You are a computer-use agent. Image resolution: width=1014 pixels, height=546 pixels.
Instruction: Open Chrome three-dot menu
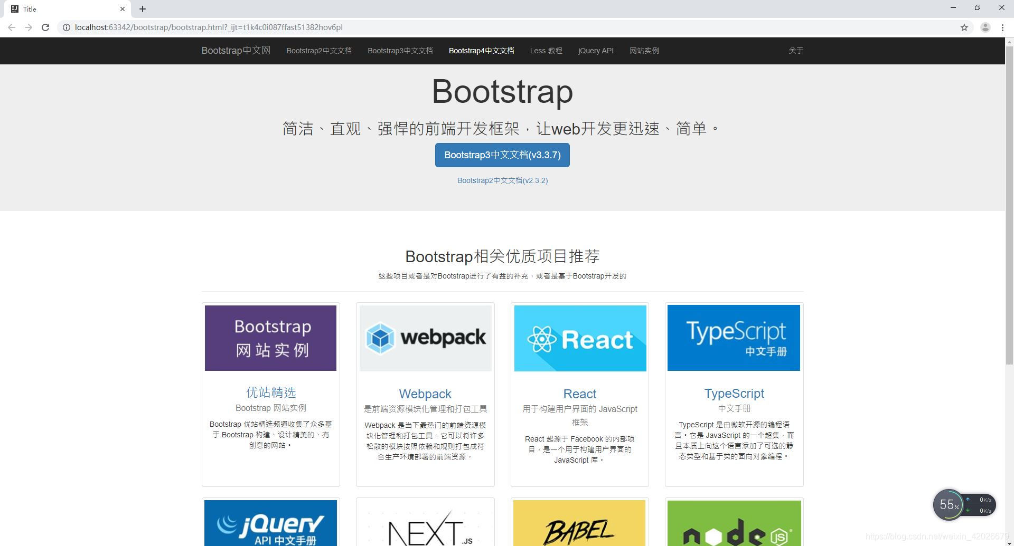[1002, 27]
